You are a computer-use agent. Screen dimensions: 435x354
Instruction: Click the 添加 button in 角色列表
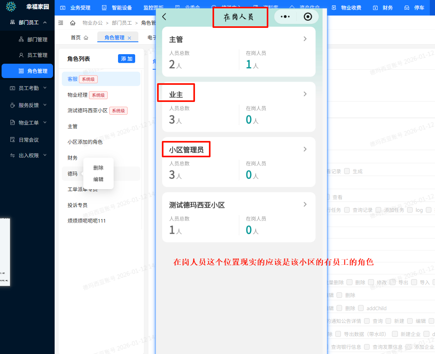126,59
